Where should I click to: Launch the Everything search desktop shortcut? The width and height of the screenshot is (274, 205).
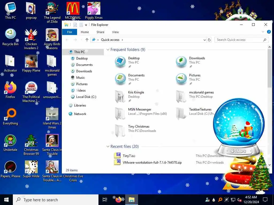click(x=10, y=116)
